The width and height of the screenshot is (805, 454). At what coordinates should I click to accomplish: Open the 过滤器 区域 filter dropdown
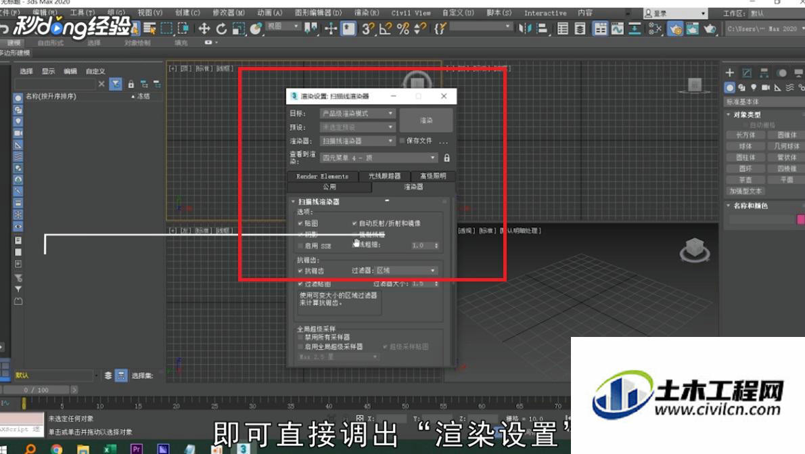[x=406, y=271]
